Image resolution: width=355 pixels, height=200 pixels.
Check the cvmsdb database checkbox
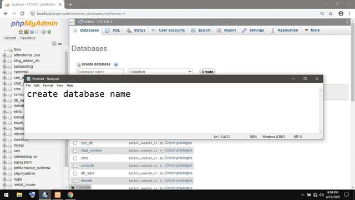pos(75,166)
